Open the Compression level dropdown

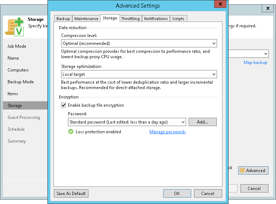(139, 43)
